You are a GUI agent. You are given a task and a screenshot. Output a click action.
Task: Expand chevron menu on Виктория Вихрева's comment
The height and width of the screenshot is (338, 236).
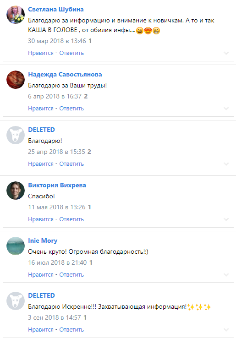(x=226, y=219)
